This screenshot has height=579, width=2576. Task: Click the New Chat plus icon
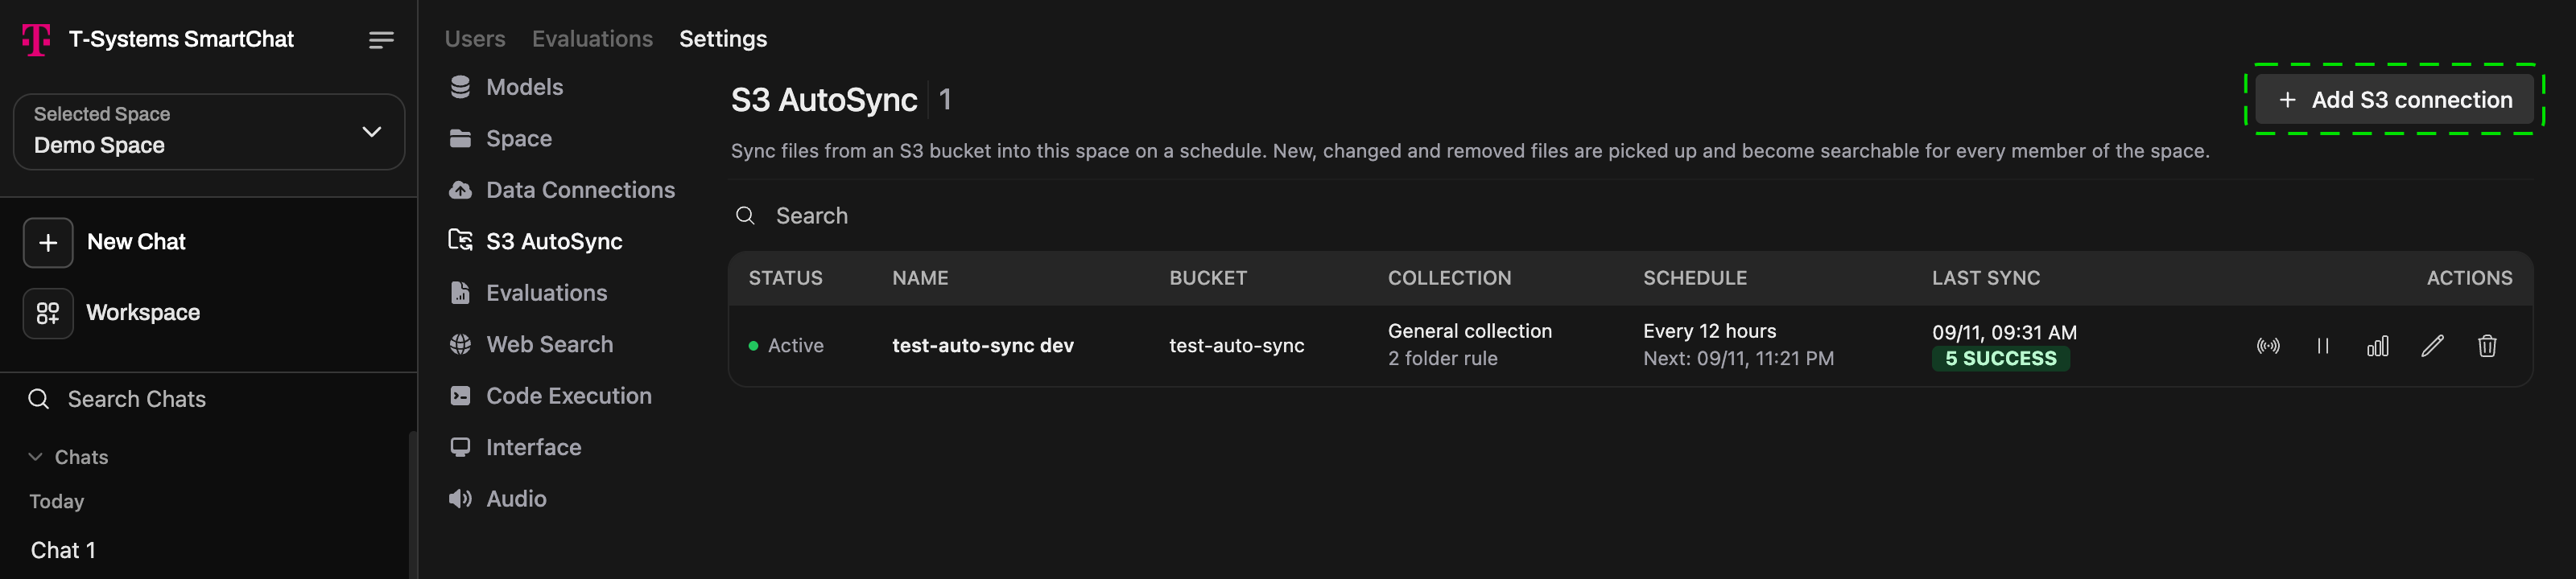point(48,243)
